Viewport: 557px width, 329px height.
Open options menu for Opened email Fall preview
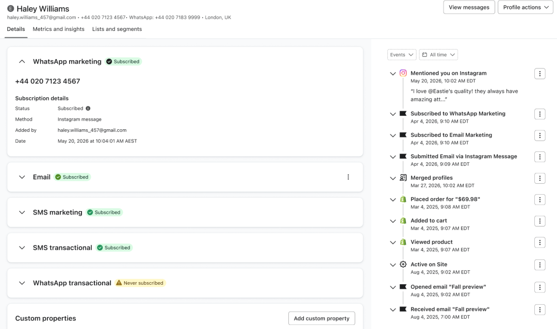[x=539, y=287]
